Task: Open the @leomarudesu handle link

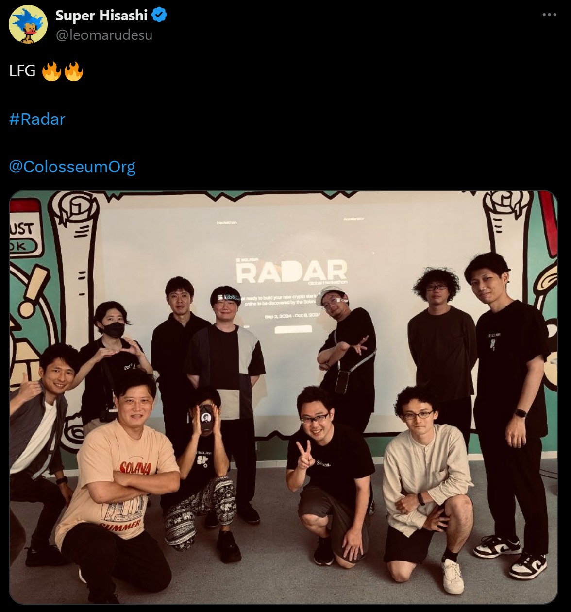Action: (104, 35)
